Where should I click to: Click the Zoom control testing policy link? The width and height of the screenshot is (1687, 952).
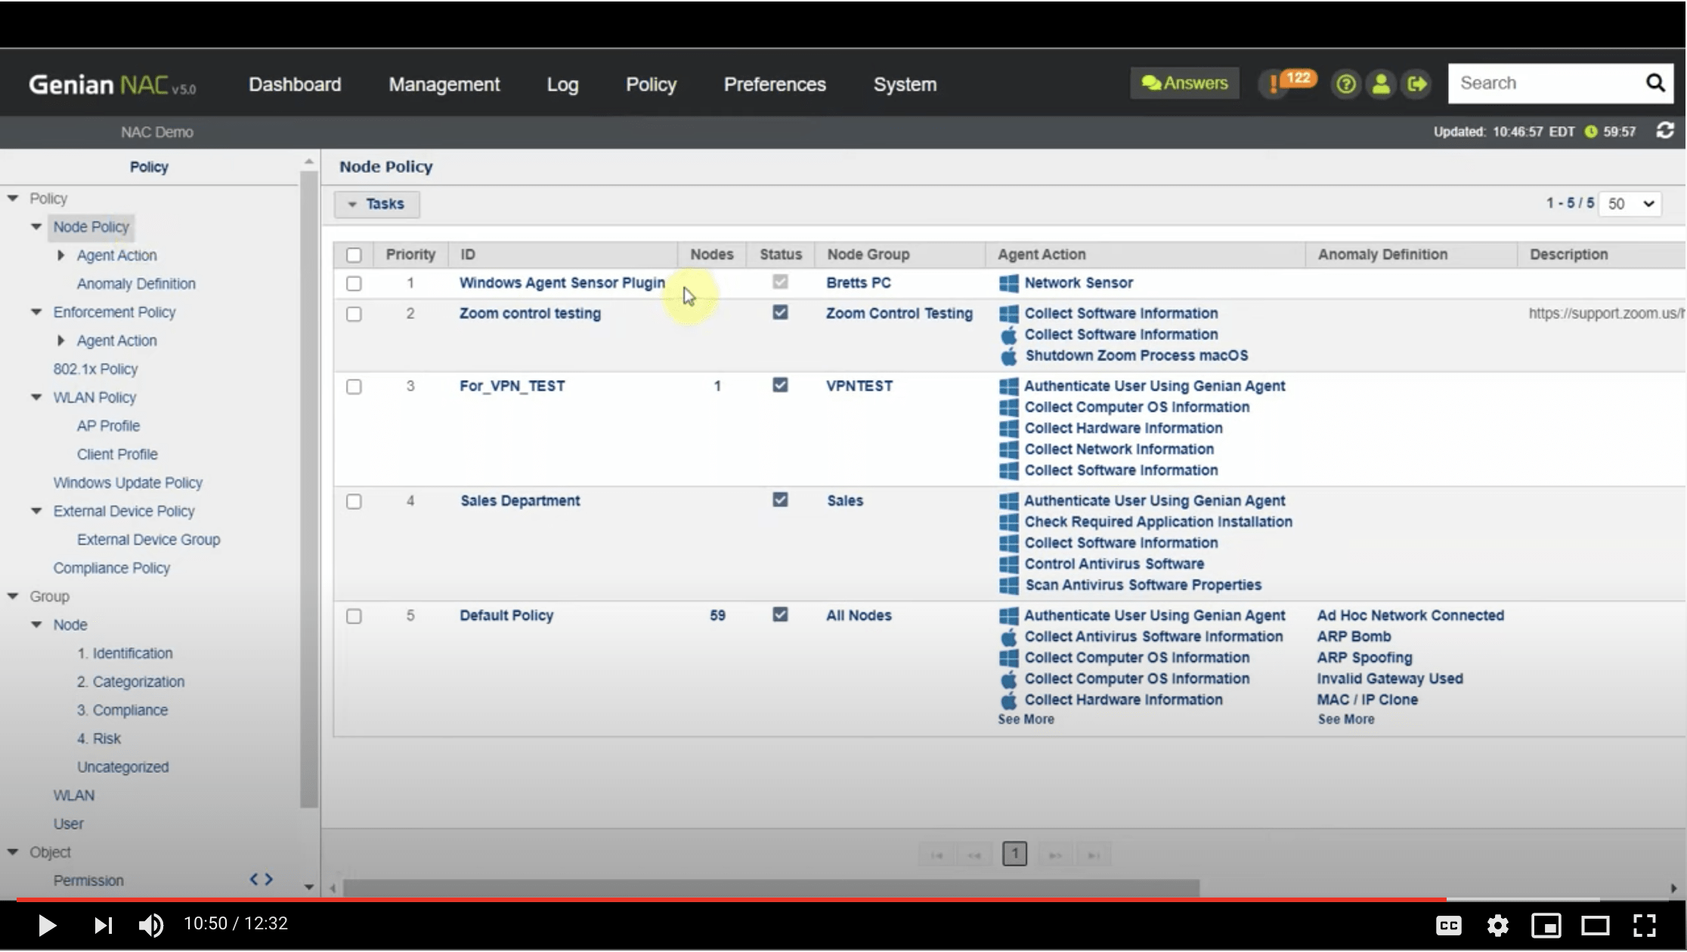pos(530,313)
